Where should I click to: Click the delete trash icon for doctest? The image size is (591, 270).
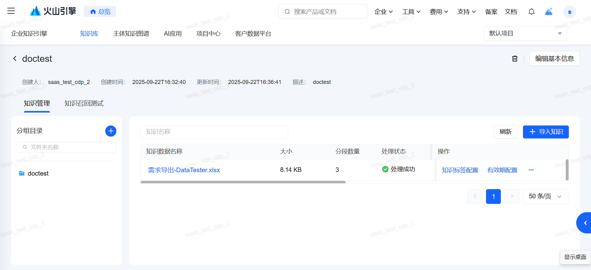coord(515,58)
